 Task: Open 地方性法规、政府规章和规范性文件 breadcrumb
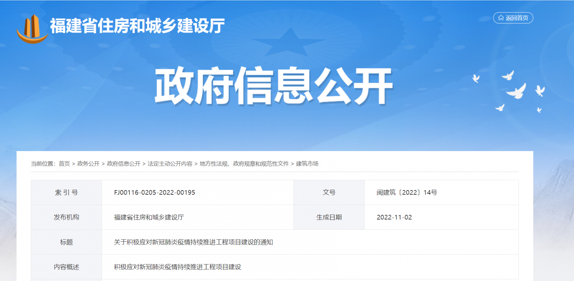pos(244,164)
